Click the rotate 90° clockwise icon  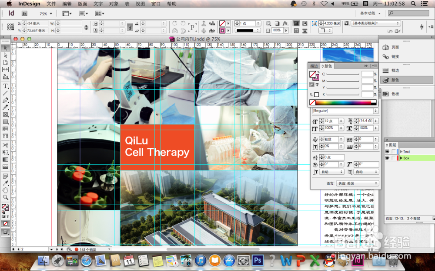[x=175, y=23]
